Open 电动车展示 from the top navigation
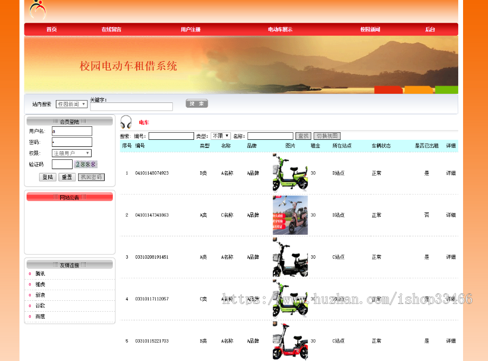The height and width of the screenshot is (361, 488). pyautogui.click(x=279, y=29)
